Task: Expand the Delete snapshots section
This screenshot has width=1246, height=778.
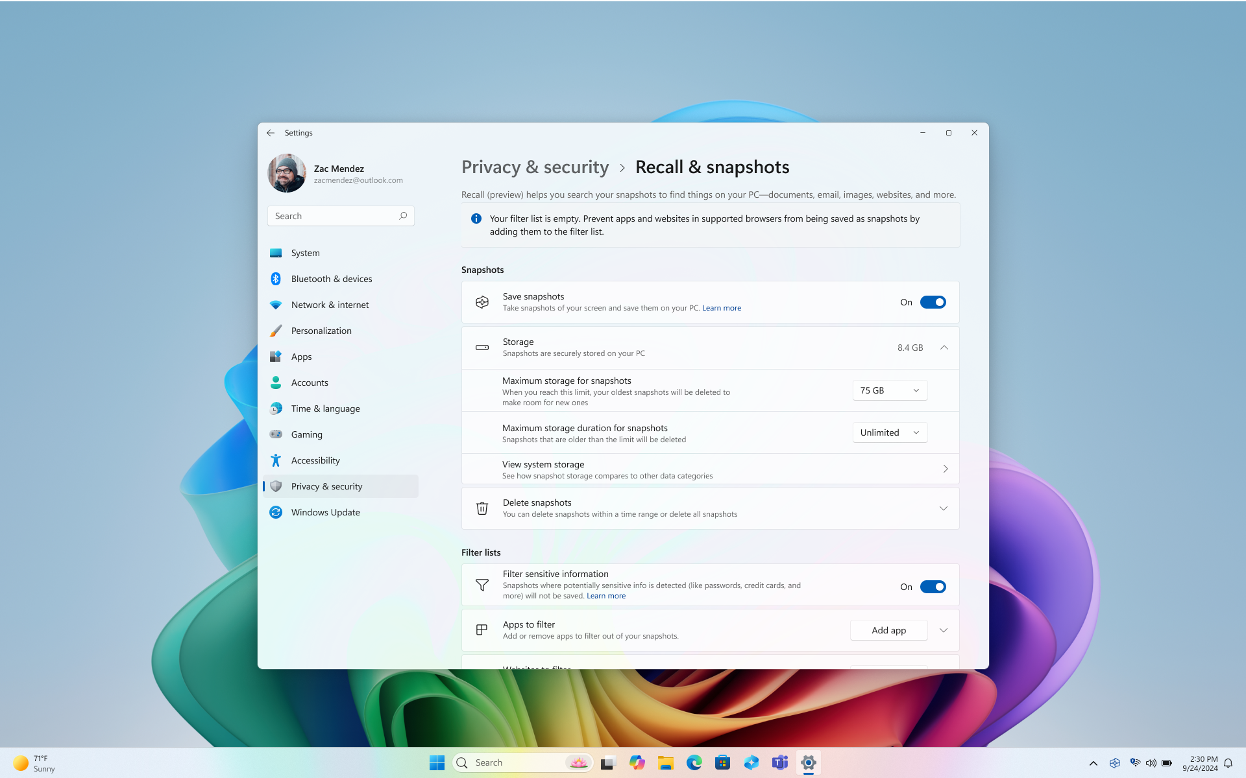Action: click(x=944, y=507)
